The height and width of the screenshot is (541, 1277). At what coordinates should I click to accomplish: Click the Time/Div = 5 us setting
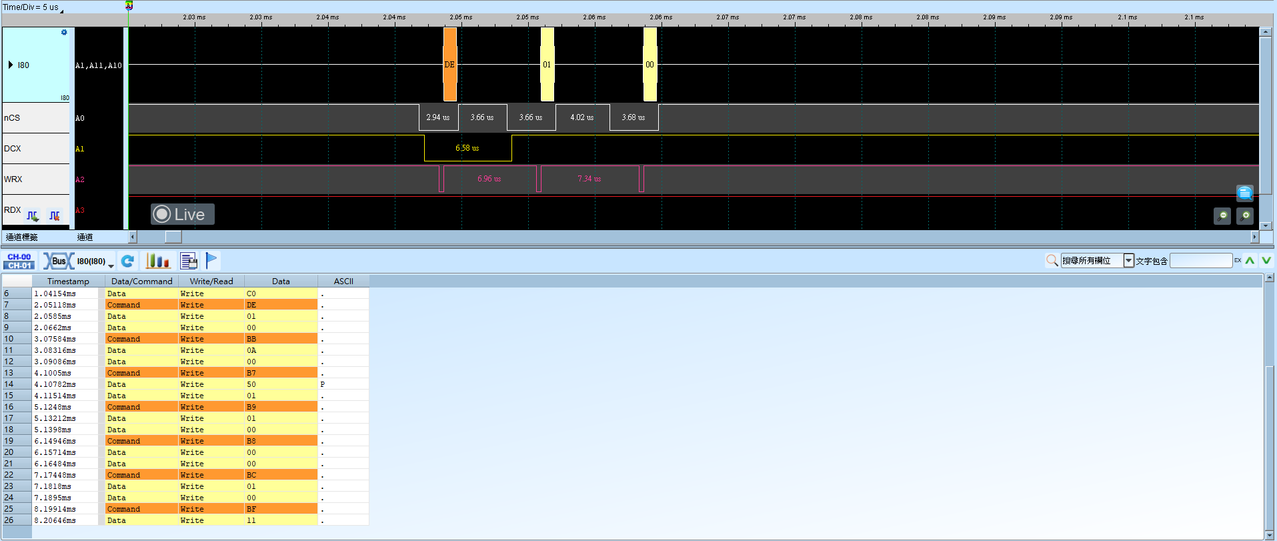pyautogui.click(x=31, y=7)
